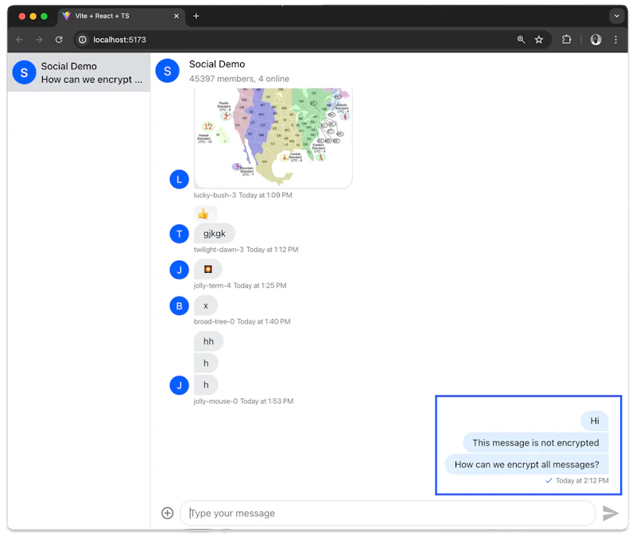Select the How can we encrypt all messages bubble
The height and width of the screenshot is (540, 636).
[527, 464]
